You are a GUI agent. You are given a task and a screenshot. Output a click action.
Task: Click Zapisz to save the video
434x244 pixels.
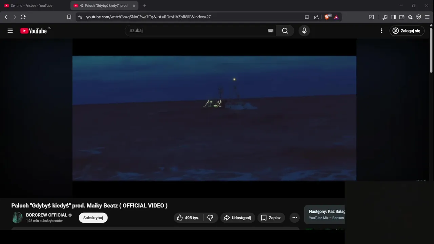pyautogui.click(x=271, y=218)
